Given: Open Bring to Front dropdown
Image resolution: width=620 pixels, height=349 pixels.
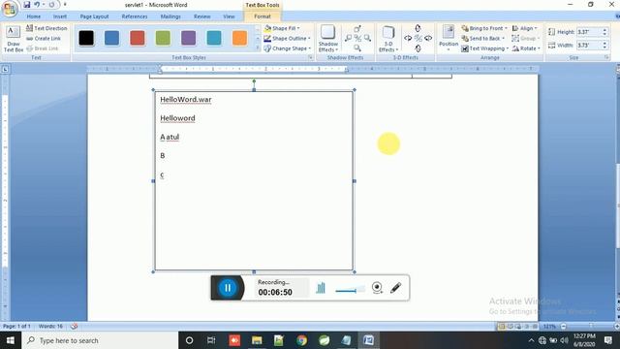Looking at the screenshot, I should [x=484, y=28].
